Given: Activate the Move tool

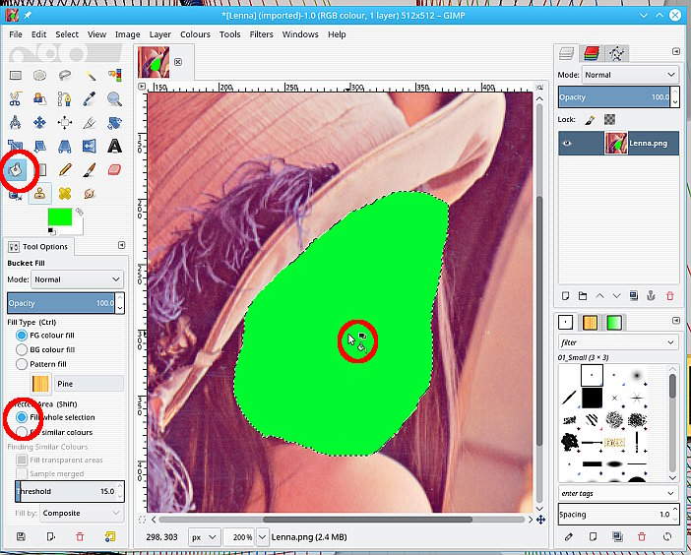Looking at the screenshot, I should coord(40,122).
